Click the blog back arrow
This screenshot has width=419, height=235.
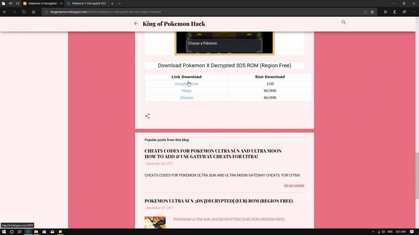pos(136,24)
